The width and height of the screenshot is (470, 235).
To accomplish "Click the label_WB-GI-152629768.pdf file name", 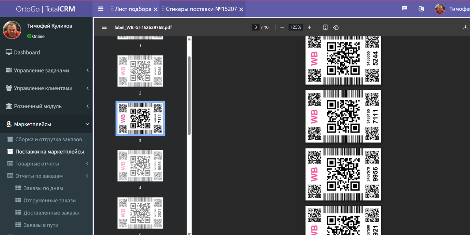I will coord(143,27).
